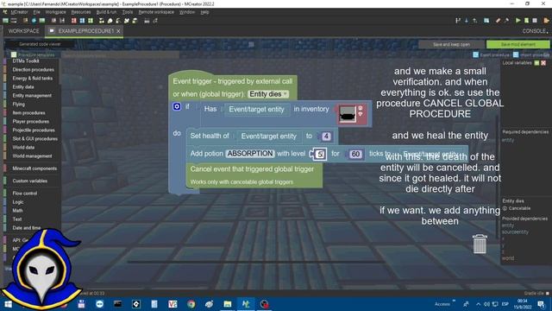Click Import procedure
The image size is (552, 311).
coord(531,54)
